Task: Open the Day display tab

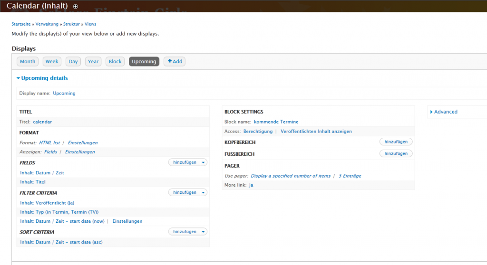Action: 73,61
